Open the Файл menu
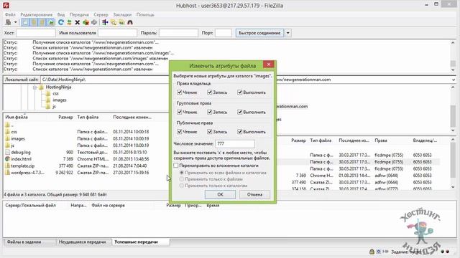The image size is (460, 258). pos(10,14)
